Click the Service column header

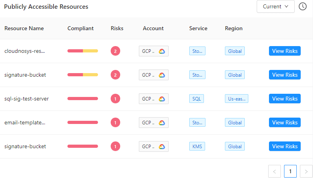(x=198, y=28)
